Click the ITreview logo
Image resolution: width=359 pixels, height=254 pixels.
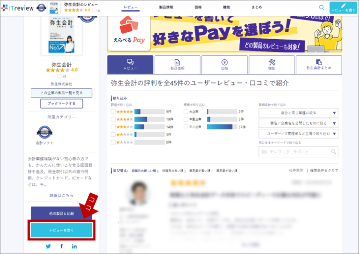tap(17, 8)
